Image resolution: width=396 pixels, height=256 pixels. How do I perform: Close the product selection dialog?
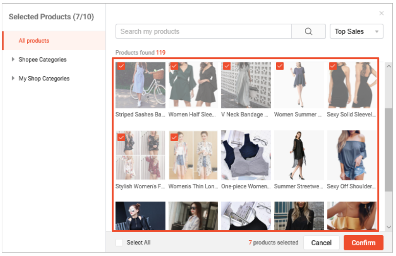(x=381, y=13)
